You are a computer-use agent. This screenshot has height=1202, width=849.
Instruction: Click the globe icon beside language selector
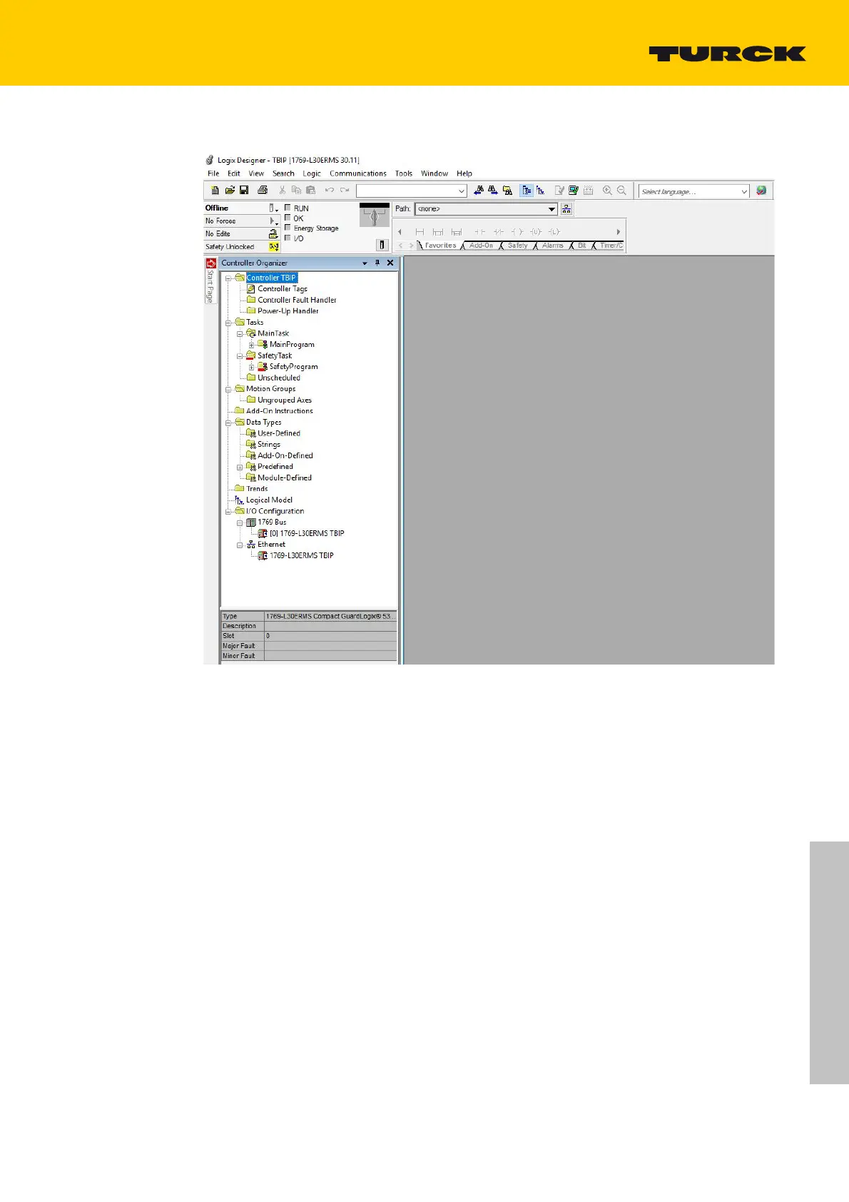[761, 191]
